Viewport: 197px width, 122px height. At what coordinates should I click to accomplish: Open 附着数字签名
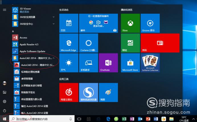[x=34, y=92]
